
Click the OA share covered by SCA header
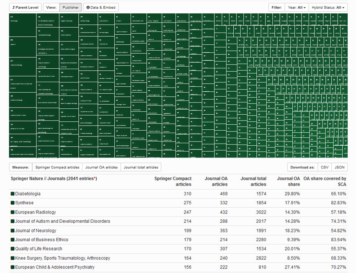(x=325, y=181)
